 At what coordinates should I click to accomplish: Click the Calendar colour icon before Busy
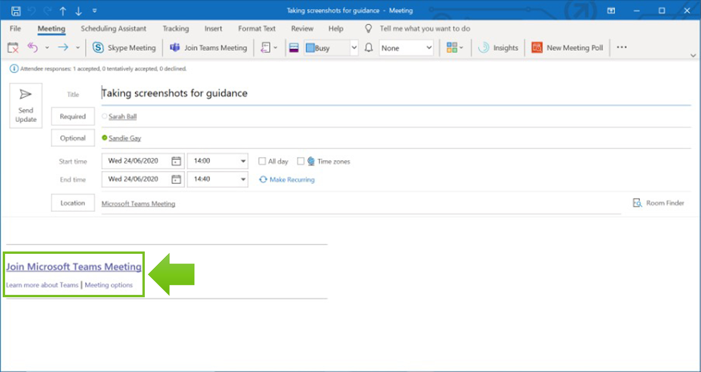[294, 48]
